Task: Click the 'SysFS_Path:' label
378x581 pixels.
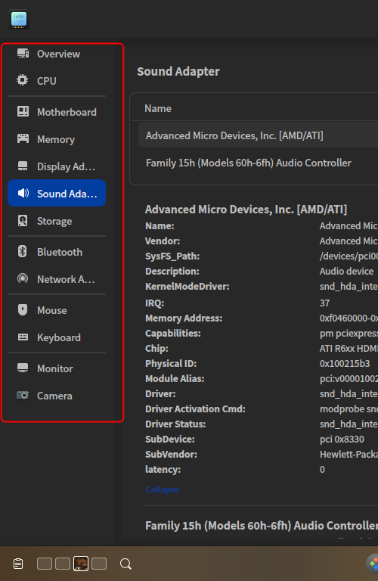Action: 172,256
